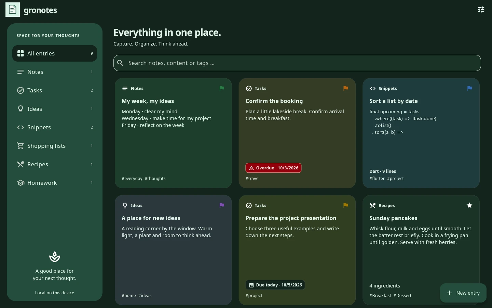
Task: Select Homework in the sidebar
Action: [x=55, y=183]
